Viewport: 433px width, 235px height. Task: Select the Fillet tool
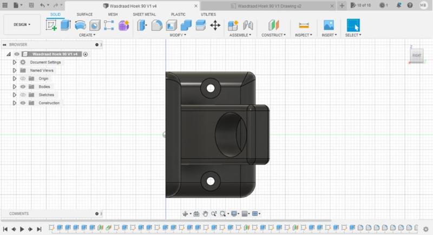coord(156,25)
